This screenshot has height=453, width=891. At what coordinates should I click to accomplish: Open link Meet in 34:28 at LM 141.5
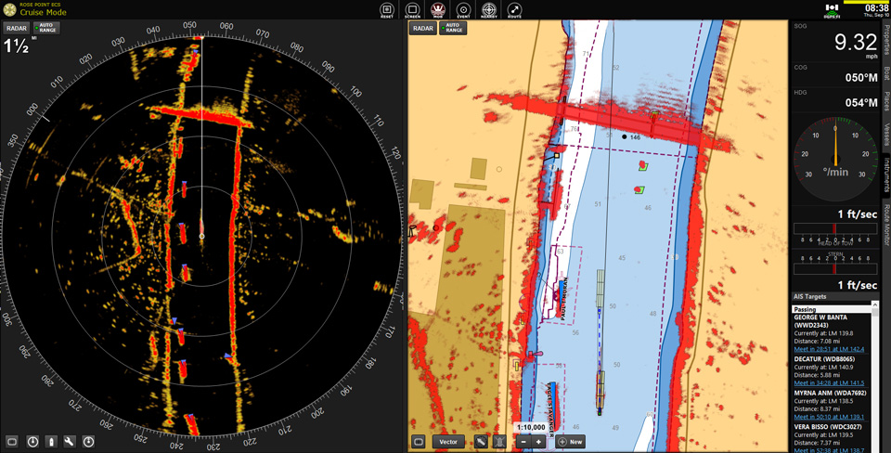829,383
